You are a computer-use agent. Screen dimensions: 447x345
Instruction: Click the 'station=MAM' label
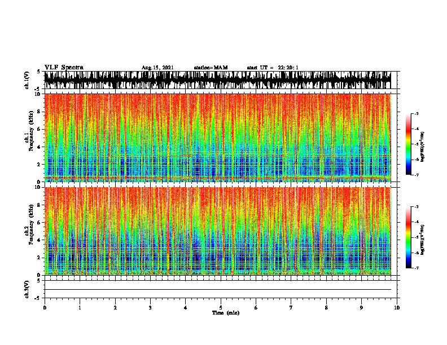coord(211,68)
